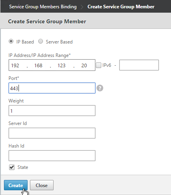Go back to Service Group Members Binding
This screenshot has width=171, height=195.
[43, 7]
